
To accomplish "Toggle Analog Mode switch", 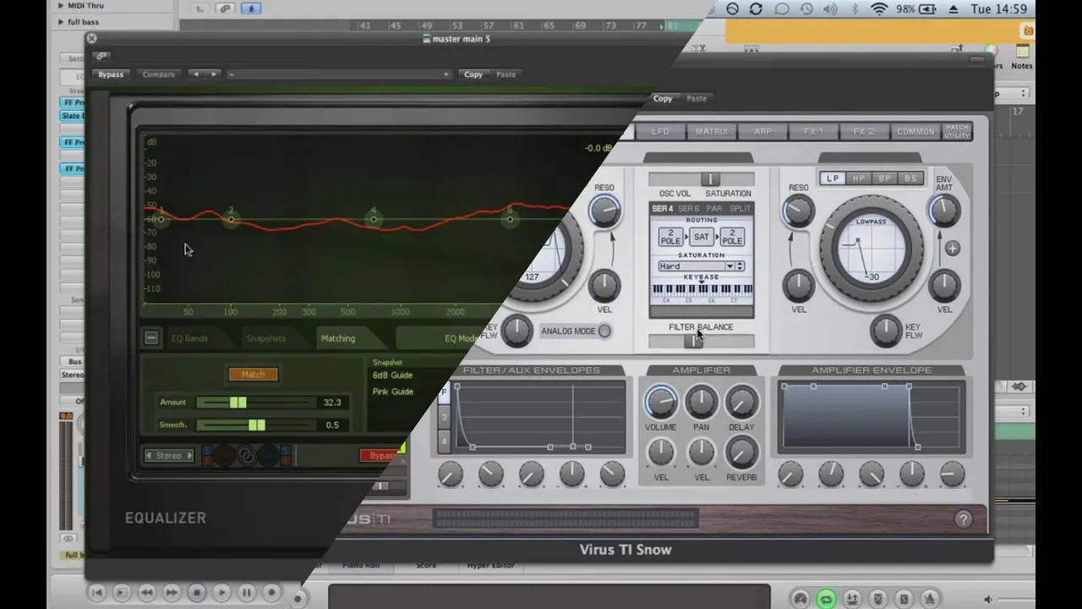I will tap(604, 331).
